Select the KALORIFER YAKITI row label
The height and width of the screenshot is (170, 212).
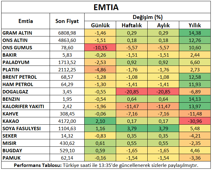[x=23, y=106]
